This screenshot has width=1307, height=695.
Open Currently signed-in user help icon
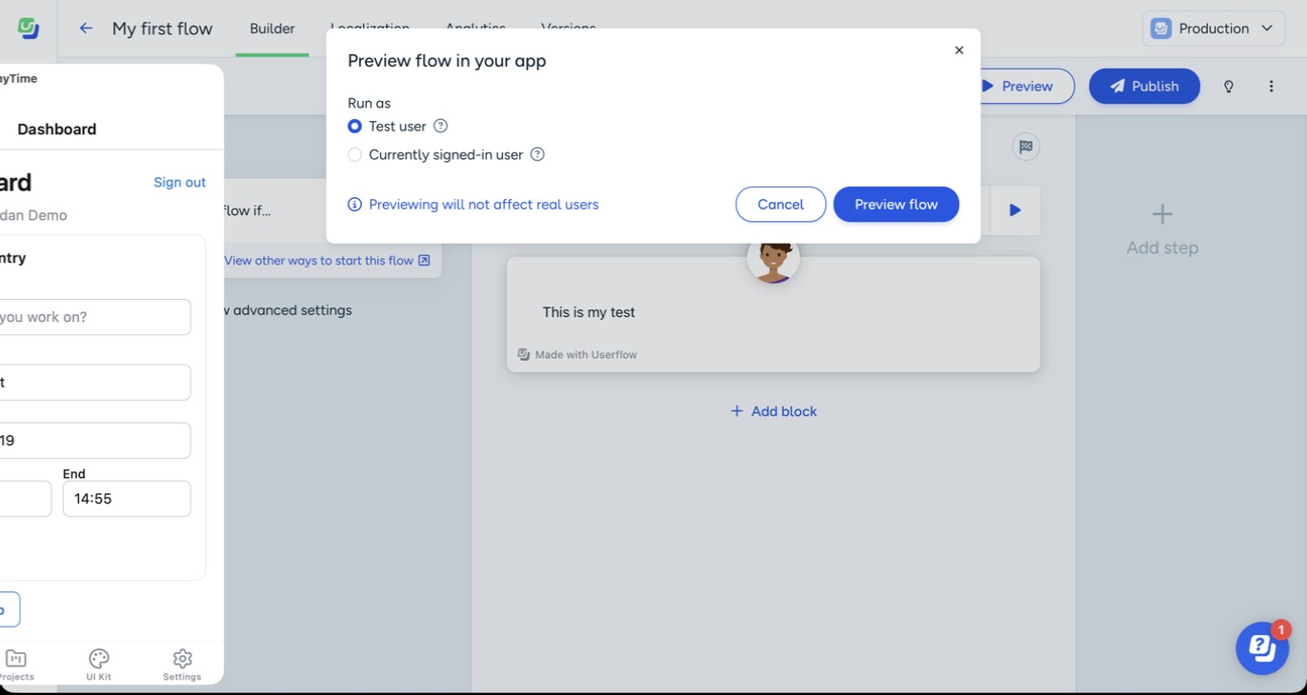tap(537, 154)
